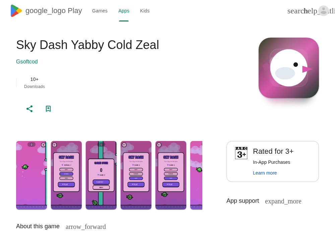The height and width of the screenshot is (235, 335).
Task: Click the About this game heading
Action: tap(38, 226)
